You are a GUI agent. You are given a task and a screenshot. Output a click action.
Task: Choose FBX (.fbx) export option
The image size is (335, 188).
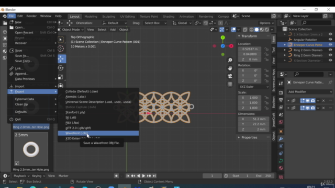tap(98, 123)
